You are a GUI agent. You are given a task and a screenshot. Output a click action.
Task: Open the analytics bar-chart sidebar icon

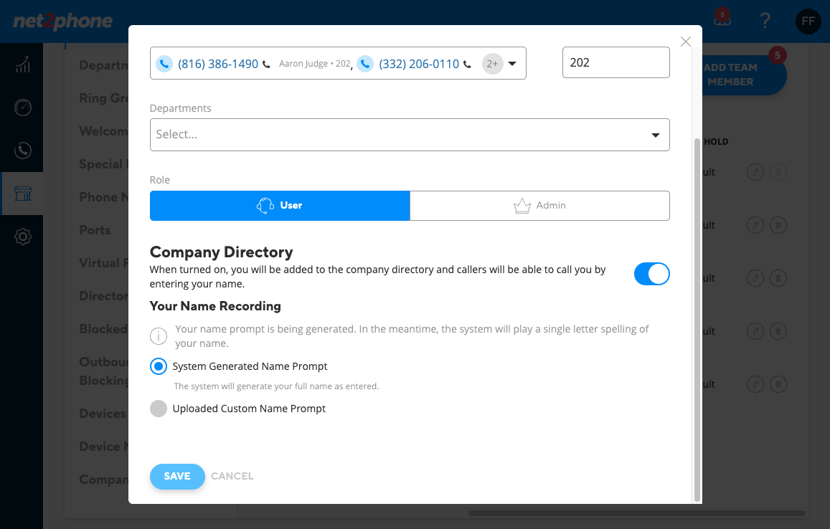(22, 65)
